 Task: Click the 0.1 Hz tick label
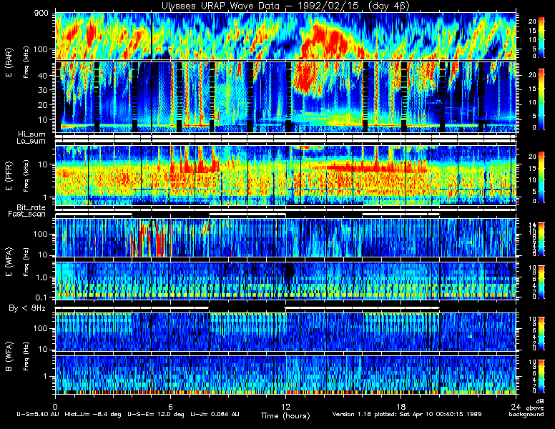[41, 297]
